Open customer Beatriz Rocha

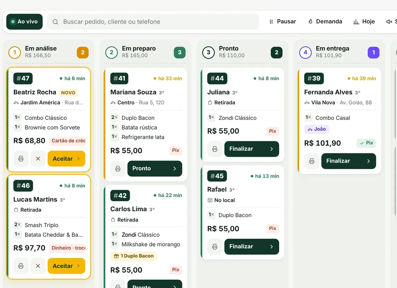[x=35, y=92]
